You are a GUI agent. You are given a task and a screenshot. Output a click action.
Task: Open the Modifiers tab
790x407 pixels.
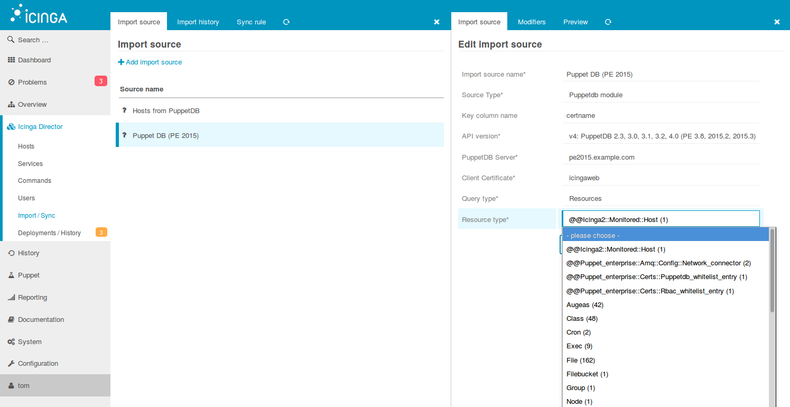[x=532, y=22]
